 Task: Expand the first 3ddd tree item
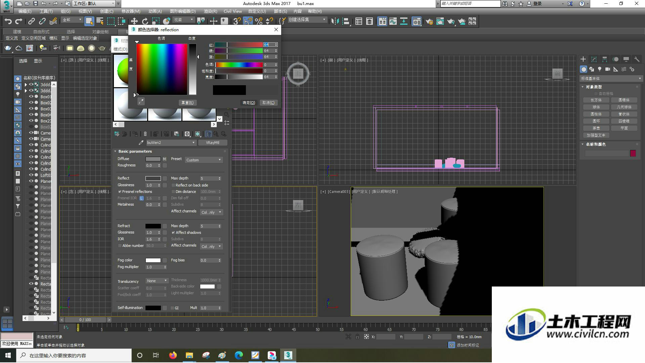pos(26,85)
